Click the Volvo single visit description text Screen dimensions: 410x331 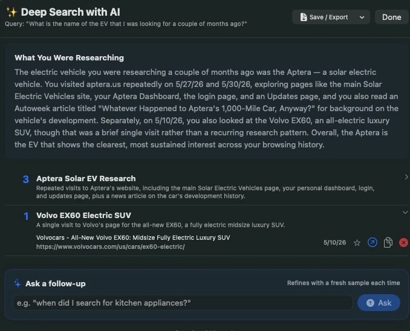[x=160, y=225]
